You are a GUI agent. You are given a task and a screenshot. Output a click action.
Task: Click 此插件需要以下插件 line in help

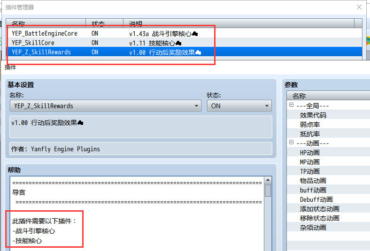(44, 221)
